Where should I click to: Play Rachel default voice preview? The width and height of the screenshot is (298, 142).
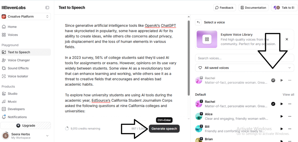pos(281,104)
